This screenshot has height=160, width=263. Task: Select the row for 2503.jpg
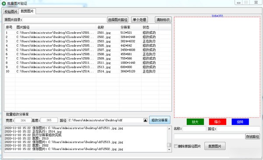tap(88, 41)
